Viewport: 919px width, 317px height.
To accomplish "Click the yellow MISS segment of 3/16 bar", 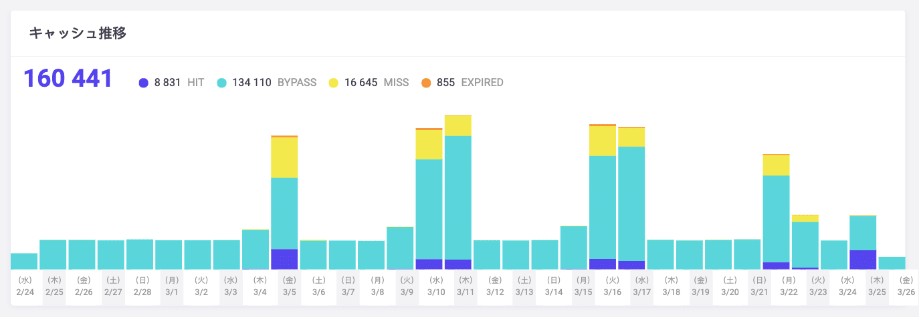I will [603, 141].
